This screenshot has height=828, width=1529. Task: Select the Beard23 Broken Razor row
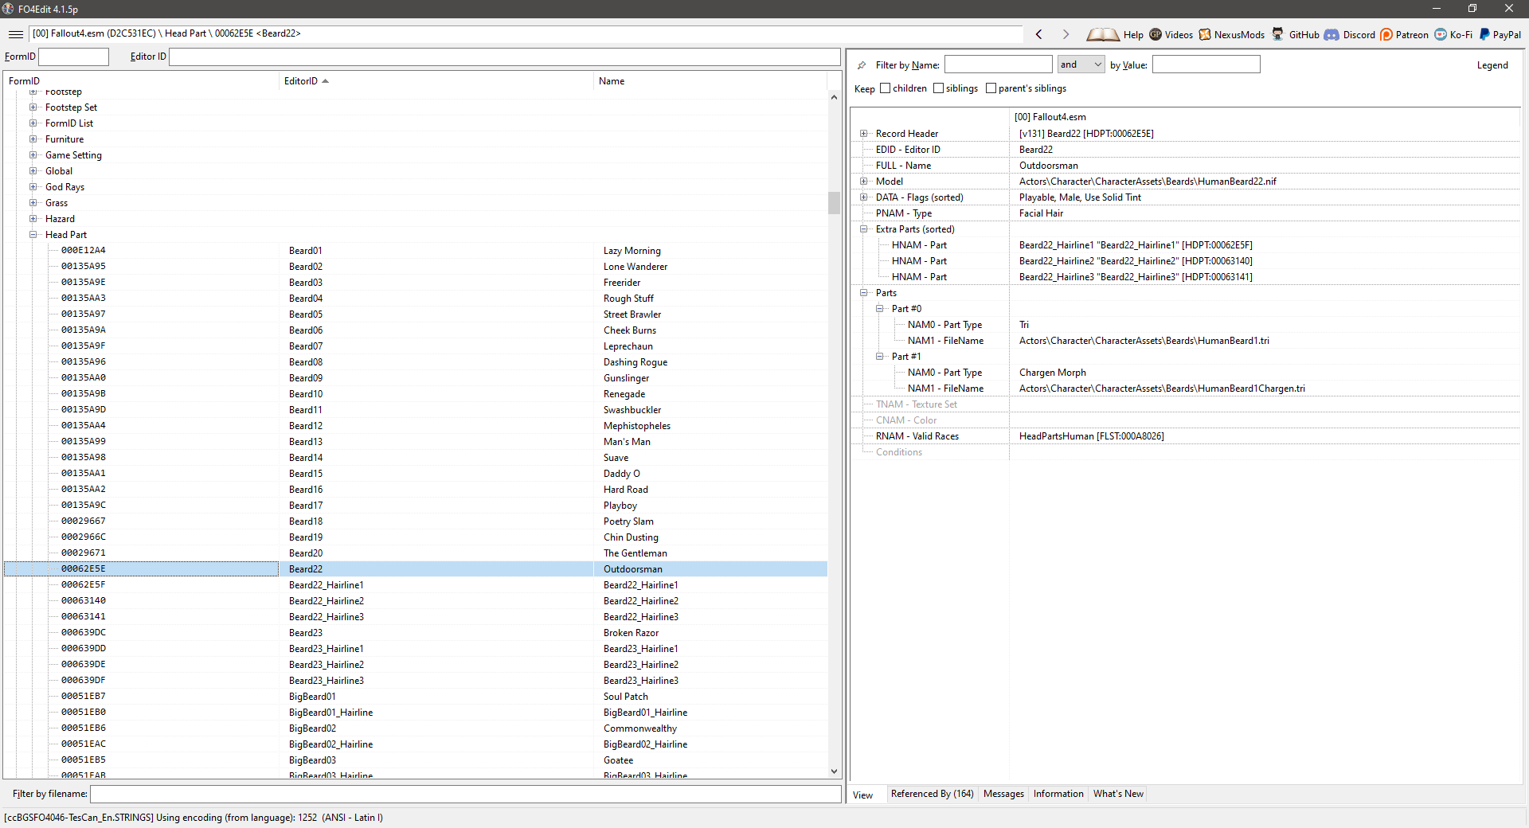416,633
